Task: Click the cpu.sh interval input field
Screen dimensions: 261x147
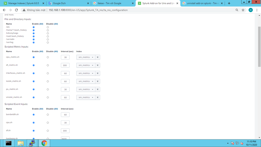Action: click(65, 123)
